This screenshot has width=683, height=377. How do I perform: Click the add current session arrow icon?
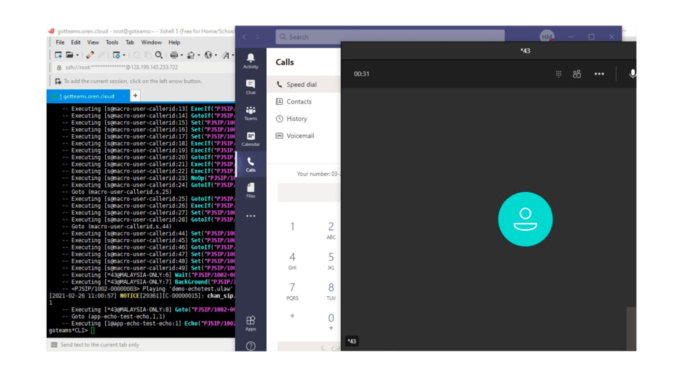tap(58, 81)
